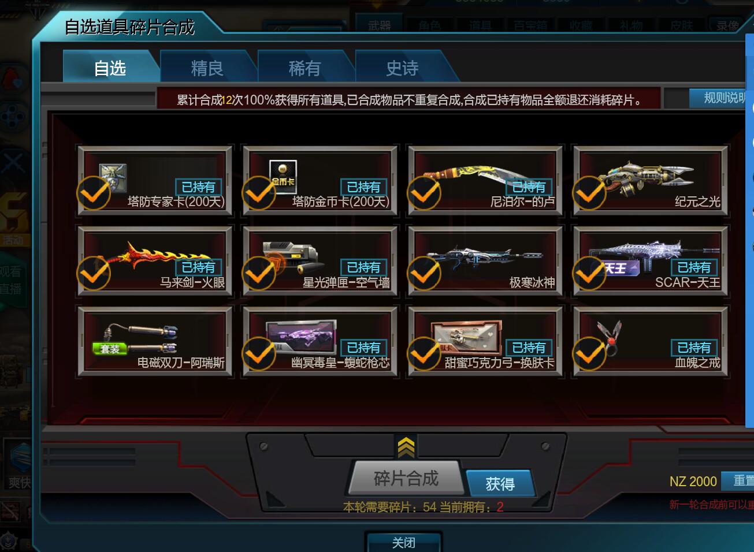Viewport: 754px width, 552px height.
Task: Switch to the 稀有 tab
Action: (304, 68)
